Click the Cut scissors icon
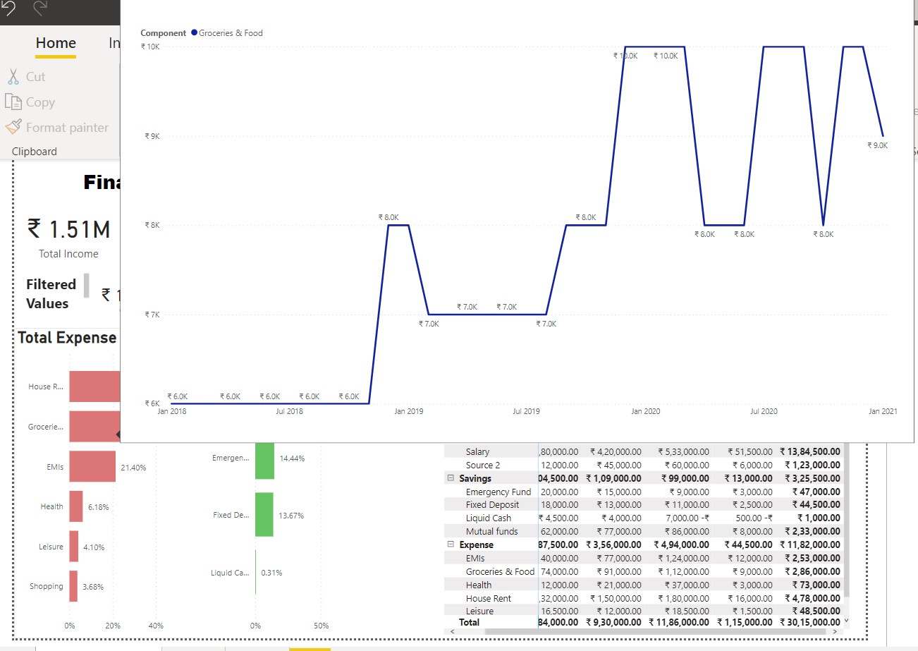Screen dimensions: 918x651 (13, 76)
